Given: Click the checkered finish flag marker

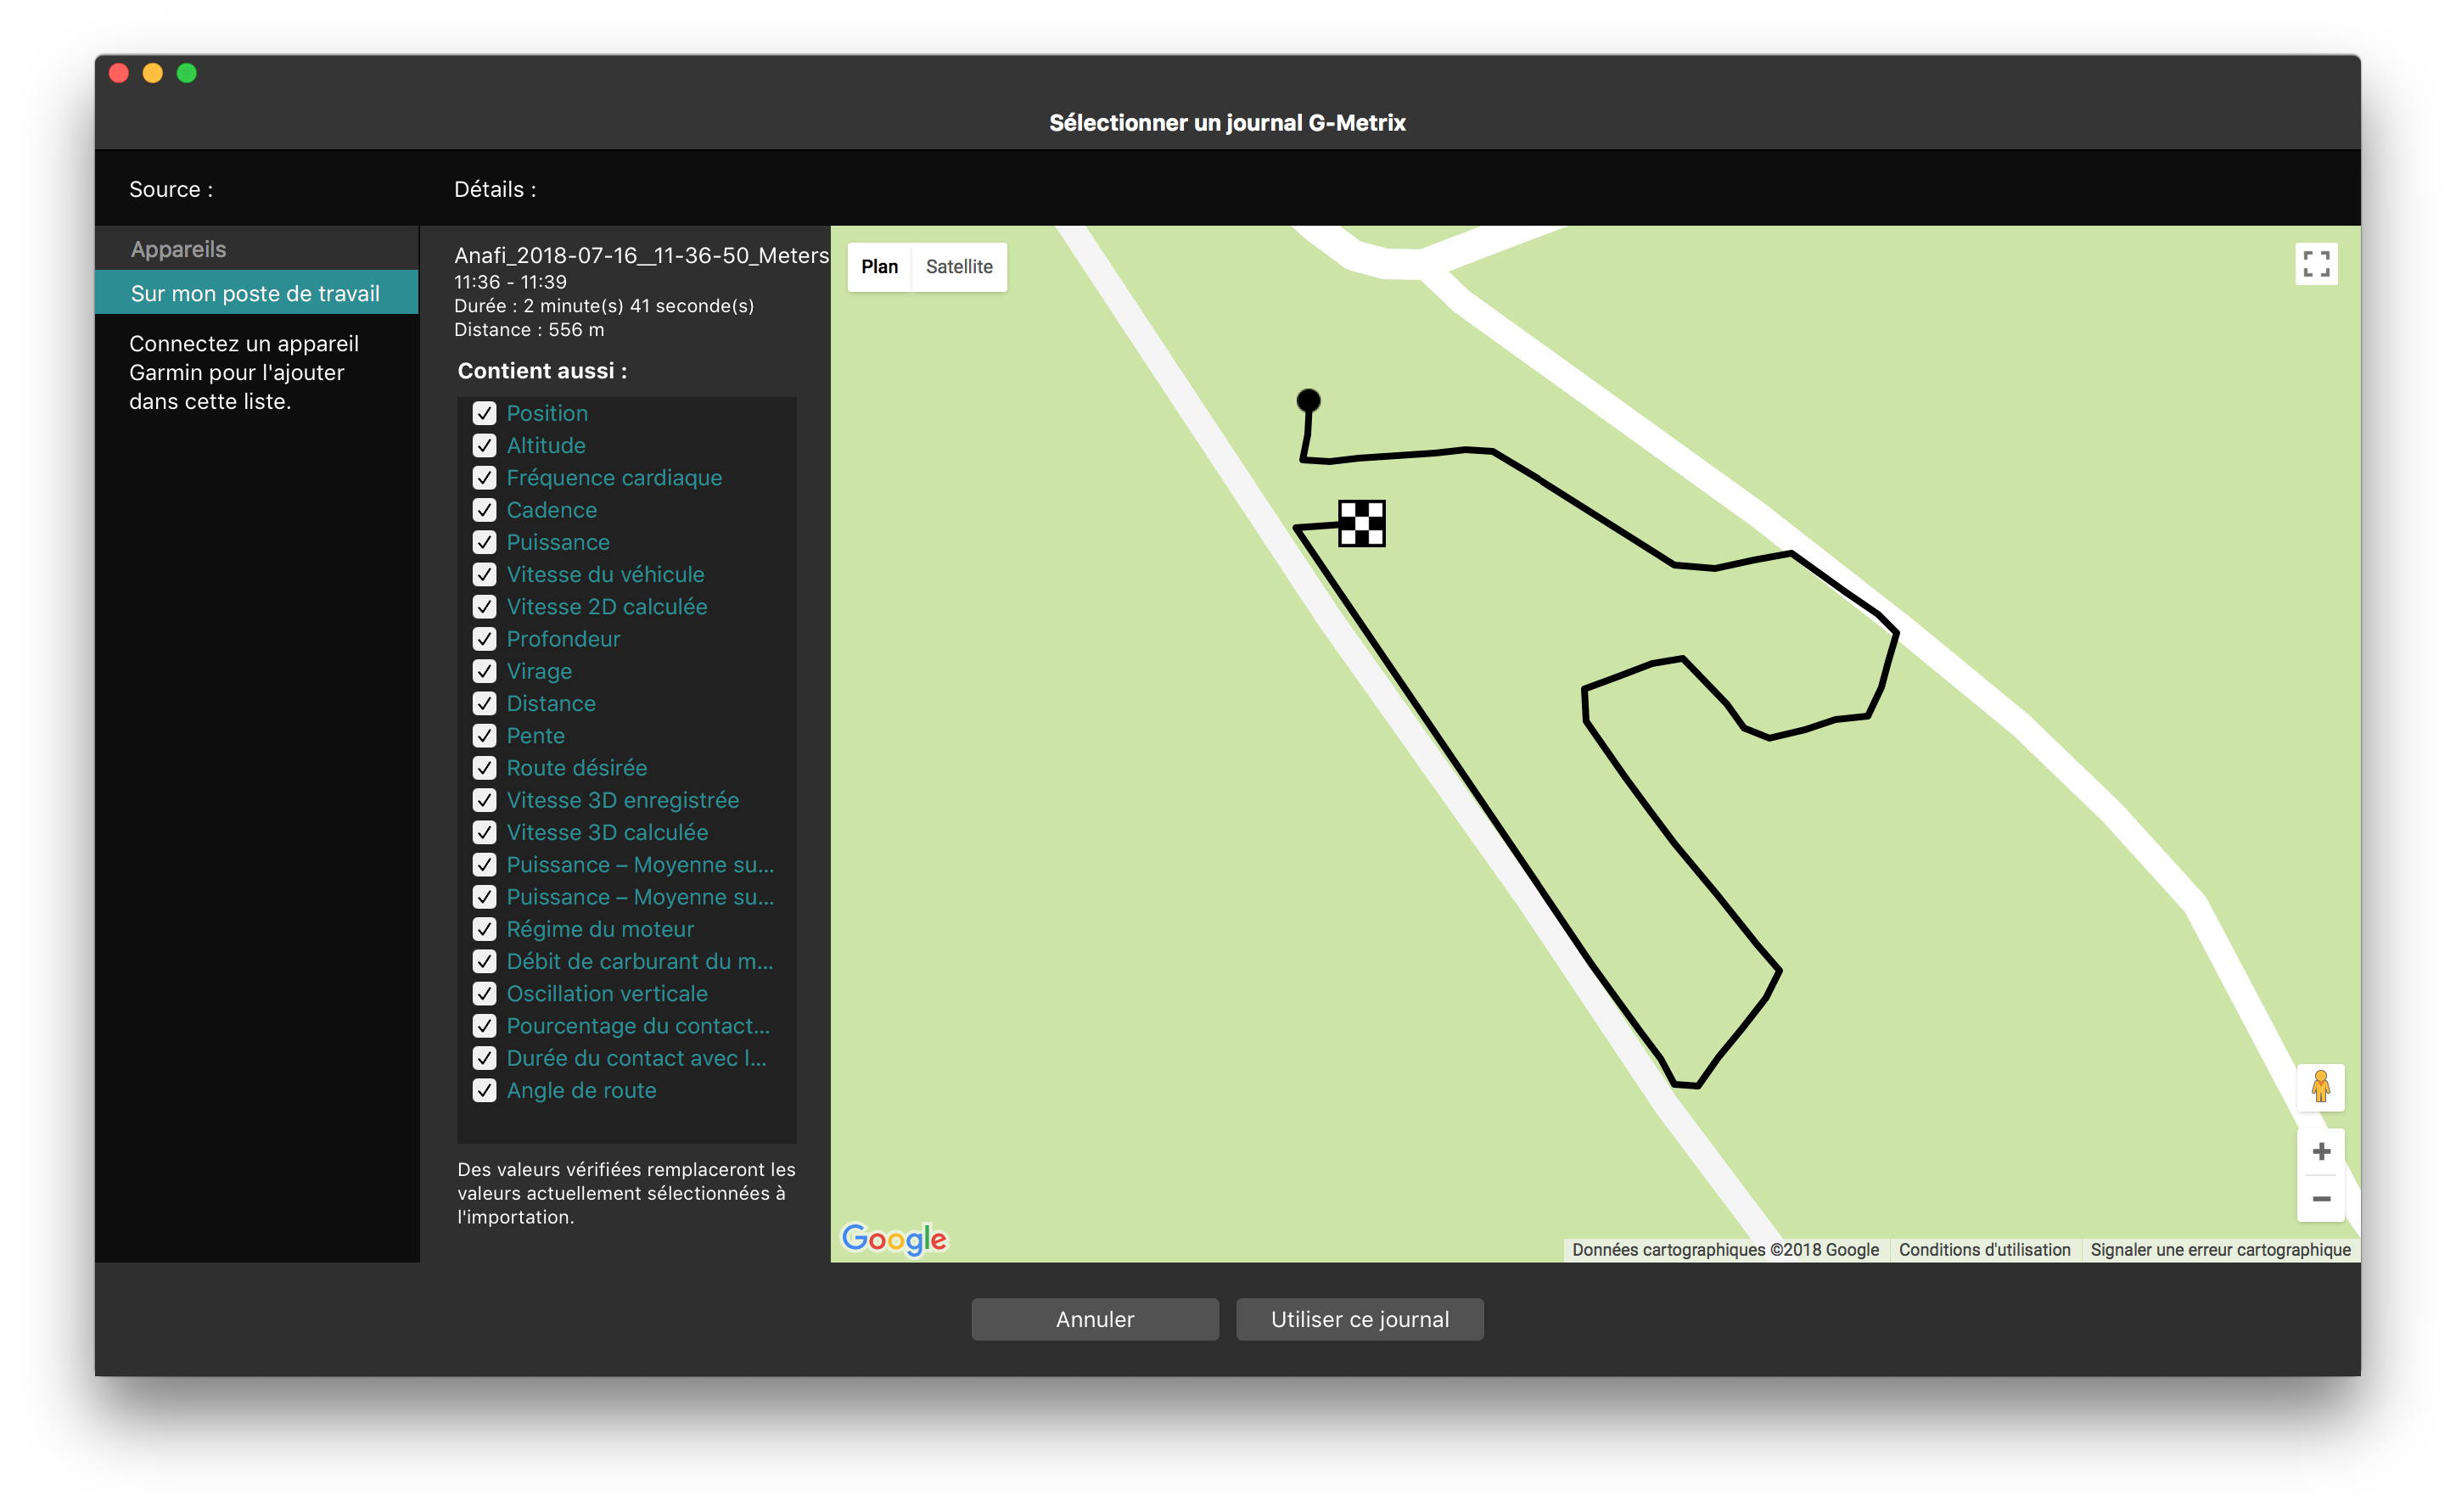Looking at the screenshot, I should click(1361, 523).
